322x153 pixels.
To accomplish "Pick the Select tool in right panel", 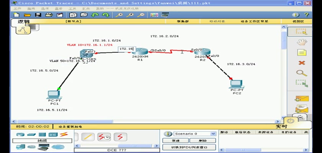I will click(x=302, y=32).
